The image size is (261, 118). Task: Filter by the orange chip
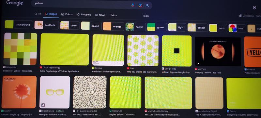click(114, 27)
